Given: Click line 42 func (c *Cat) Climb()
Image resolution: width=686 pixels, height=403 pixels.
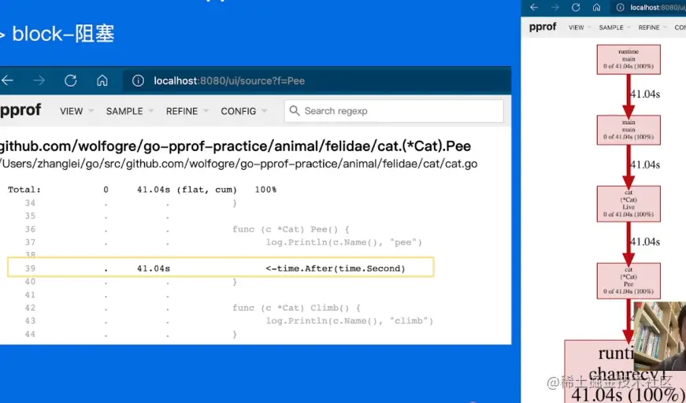Looking at the screenshot, I should click(x=296, y=308).
